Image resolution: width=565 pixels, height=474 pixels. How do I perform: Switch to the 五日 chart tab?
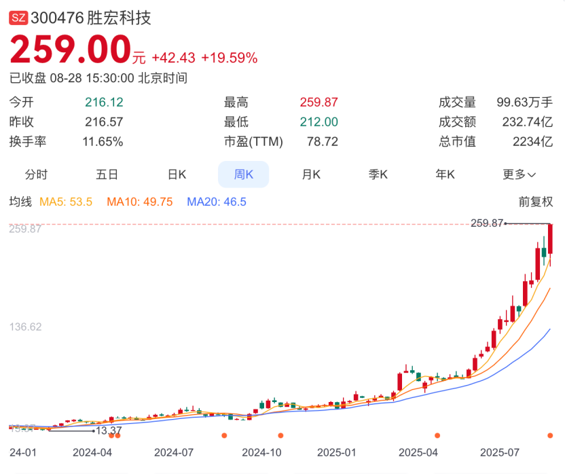coord(107,175)
